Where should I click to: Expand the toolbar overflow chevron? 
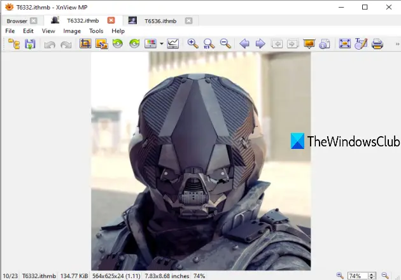[397, 44]
